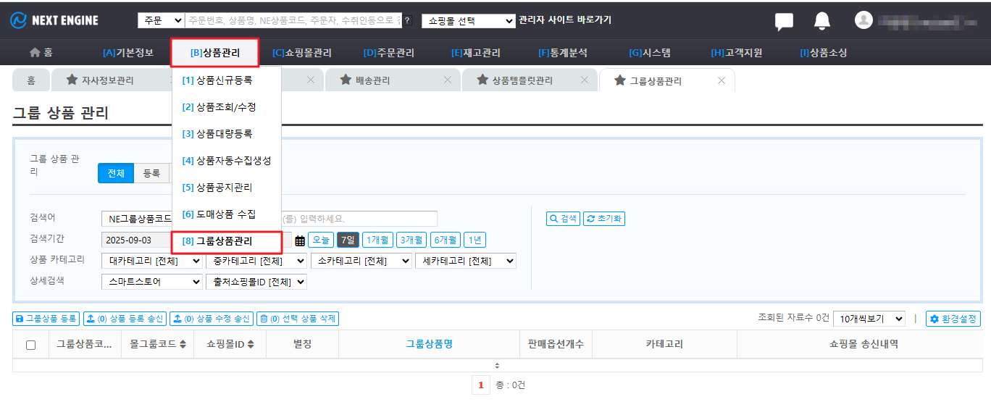Click star icon on 자사정보관리 tab
The height and width of the screenshot is (402, 991).
tap(72, 80)
